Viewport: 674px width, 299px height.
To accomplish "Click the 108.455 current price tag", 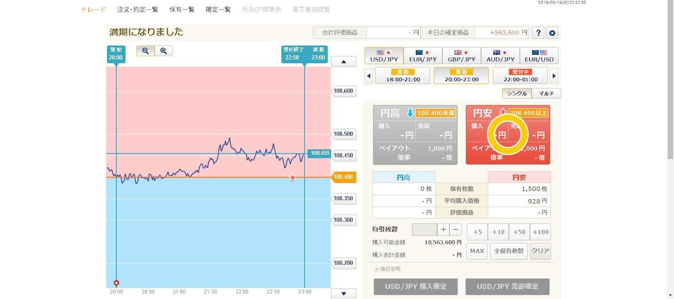I will (x=320, y=153).
